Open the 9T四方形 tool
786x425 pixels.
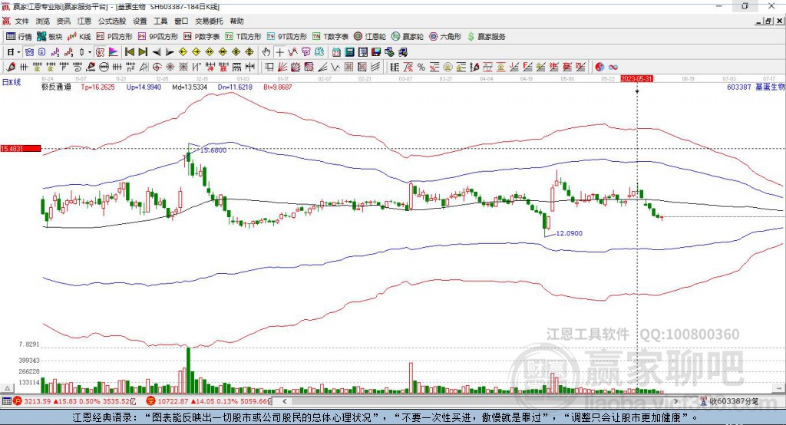tap(287, 37)
